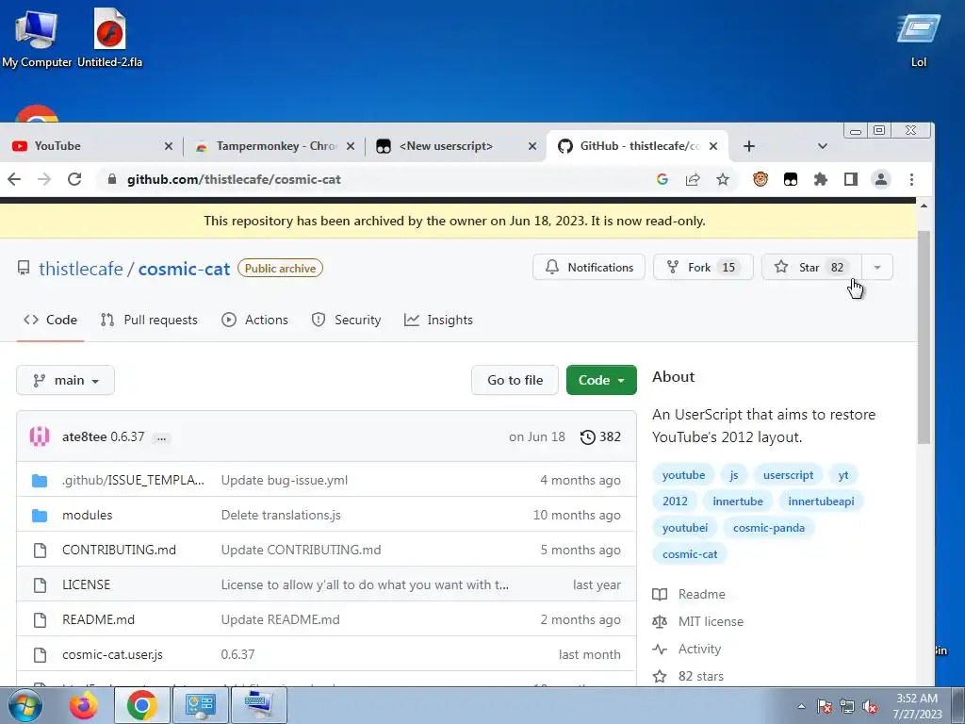Open the Lol desktop shortcut
The width and height of the screenshot is (965, 724).
(x=918, y=40)
